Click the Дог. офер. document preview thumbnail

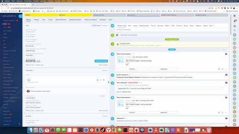tap(120, 103)
